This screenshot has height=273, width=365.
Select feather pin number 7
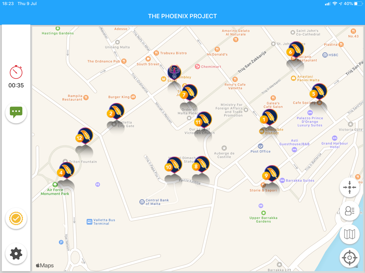coord(188,92)
